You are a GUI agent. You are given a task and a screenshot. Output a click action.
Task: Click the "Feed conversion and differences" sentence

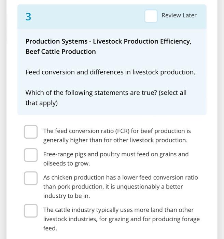pyautogui.click(x=110, y=72)
